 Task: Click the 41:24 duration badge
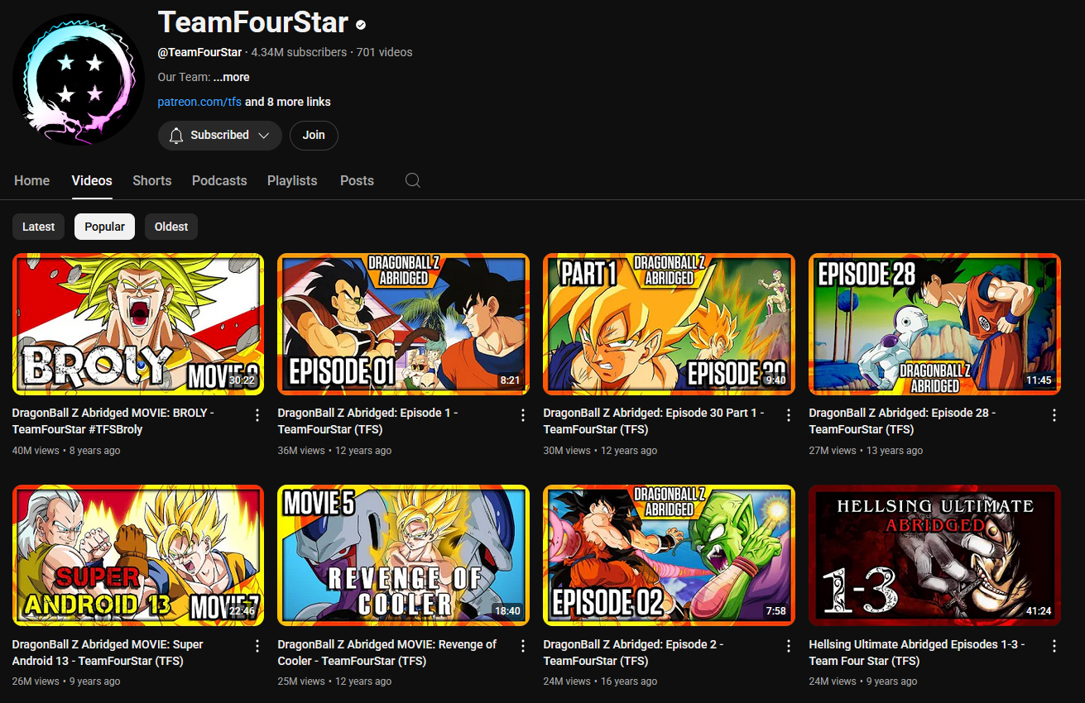pyautogui.click(x=1039, y=611)
